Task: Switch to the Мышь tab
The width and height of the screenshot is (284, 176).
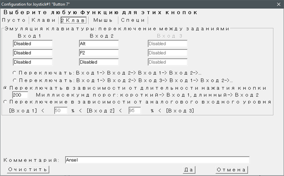Action: pyautogui.click(x=103, y=20)
